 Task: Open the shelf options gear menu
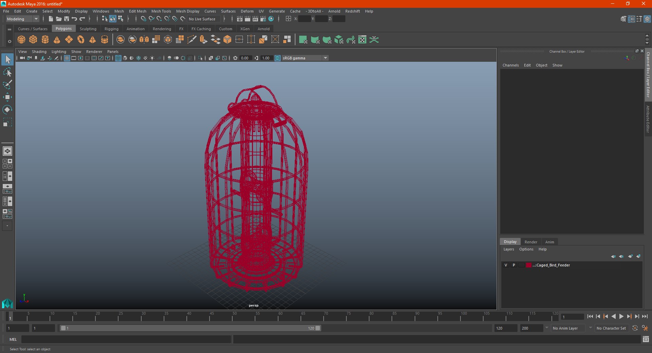click(x=10, y=41)
